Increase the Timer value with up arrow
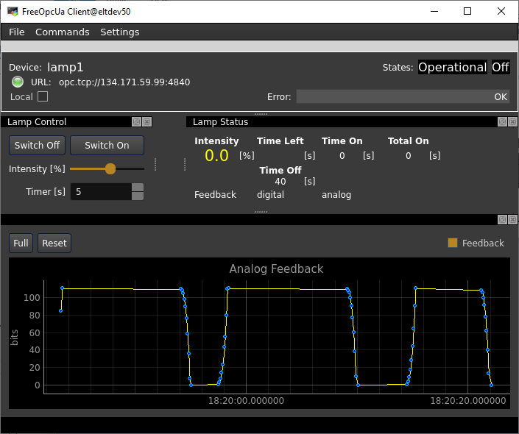The height and width of the screenshot is (434, 519). tap(138, 187)
